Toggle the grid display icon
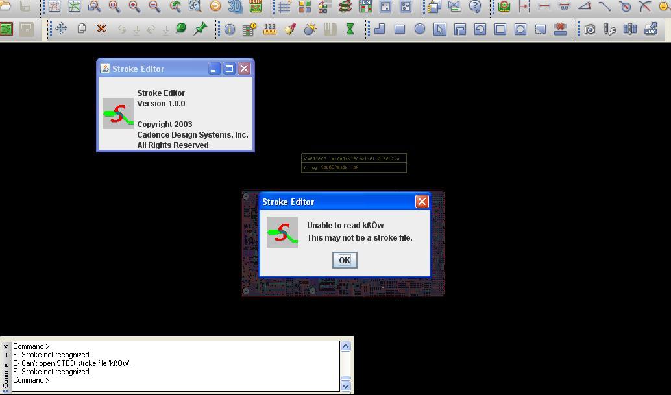The width and height of the screenshot is (671, 395). click(x=284, y=7)
